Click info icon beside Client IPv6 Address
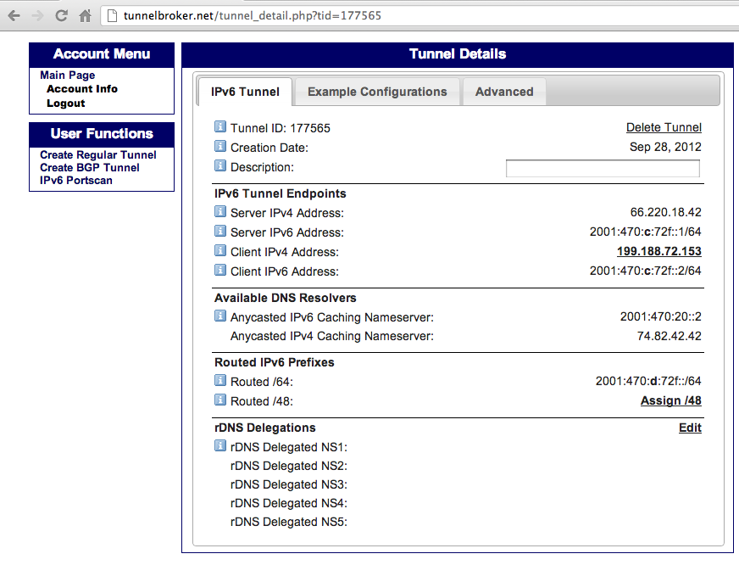Viewport: 739px width, 565px height. (220, 271)
